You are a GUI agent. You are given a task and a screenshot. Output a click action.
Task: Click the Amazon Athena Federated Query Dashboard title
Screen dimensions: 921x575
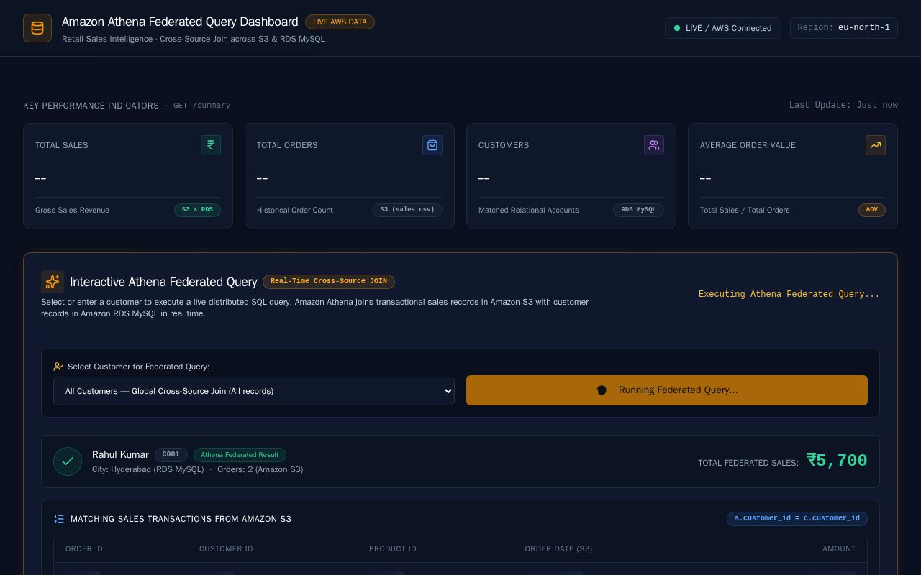pyautogui.click(x=180, y=22)
